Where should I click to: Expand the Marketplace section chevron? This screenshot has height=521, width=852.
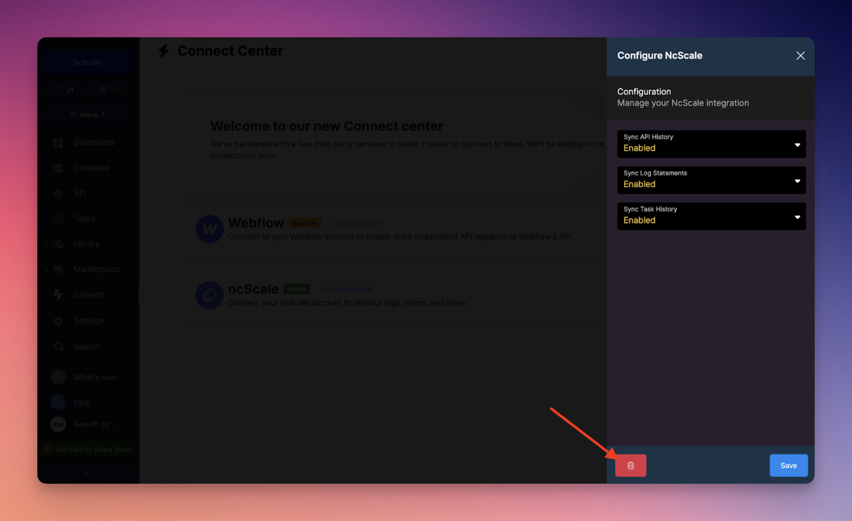click(x=46, y=269)
